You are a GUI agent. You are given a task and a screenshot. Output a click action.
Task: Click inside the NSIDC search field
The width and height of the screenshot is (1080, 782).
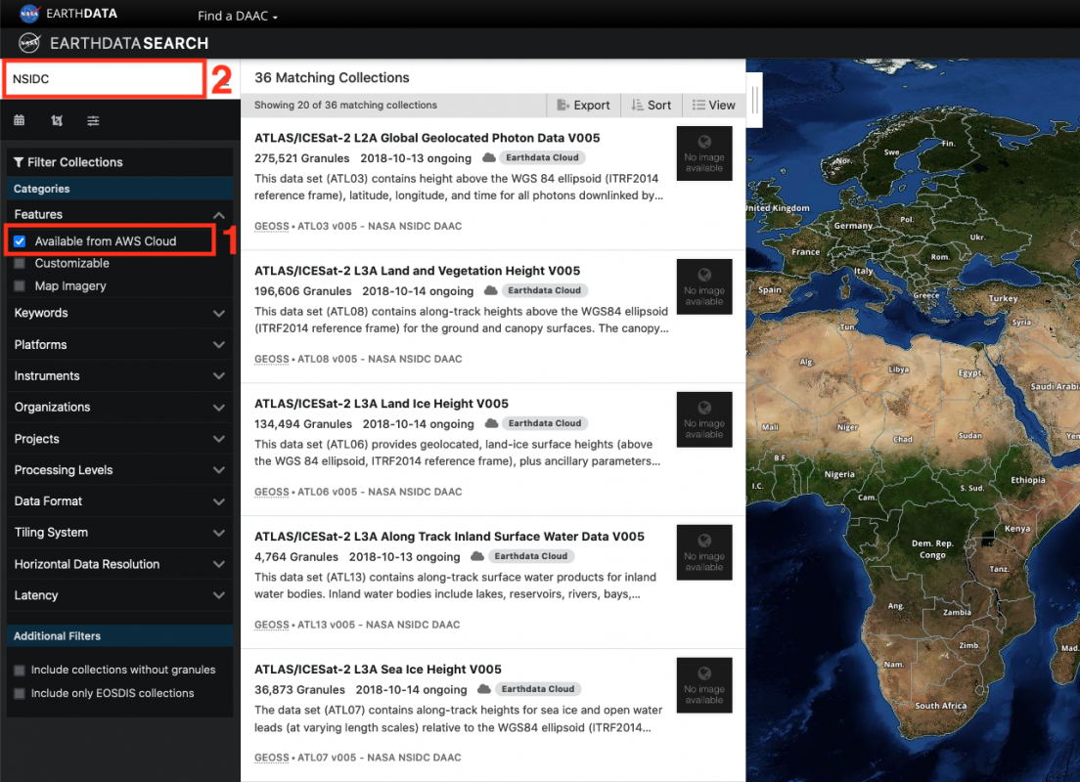(x=103, y=77)
